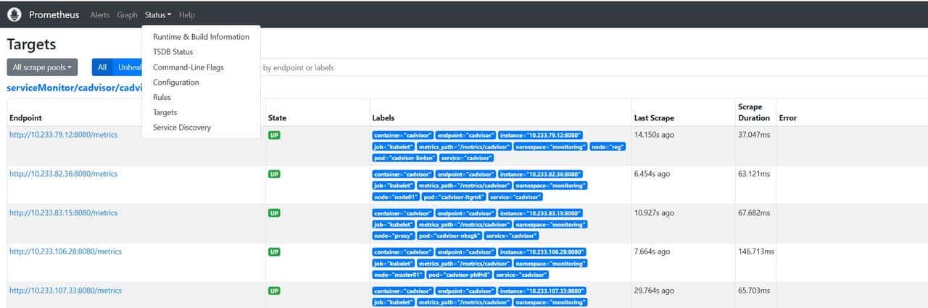928x308 pixels.
Task: Click the Last Scrape column header
Action: (654, 117)
